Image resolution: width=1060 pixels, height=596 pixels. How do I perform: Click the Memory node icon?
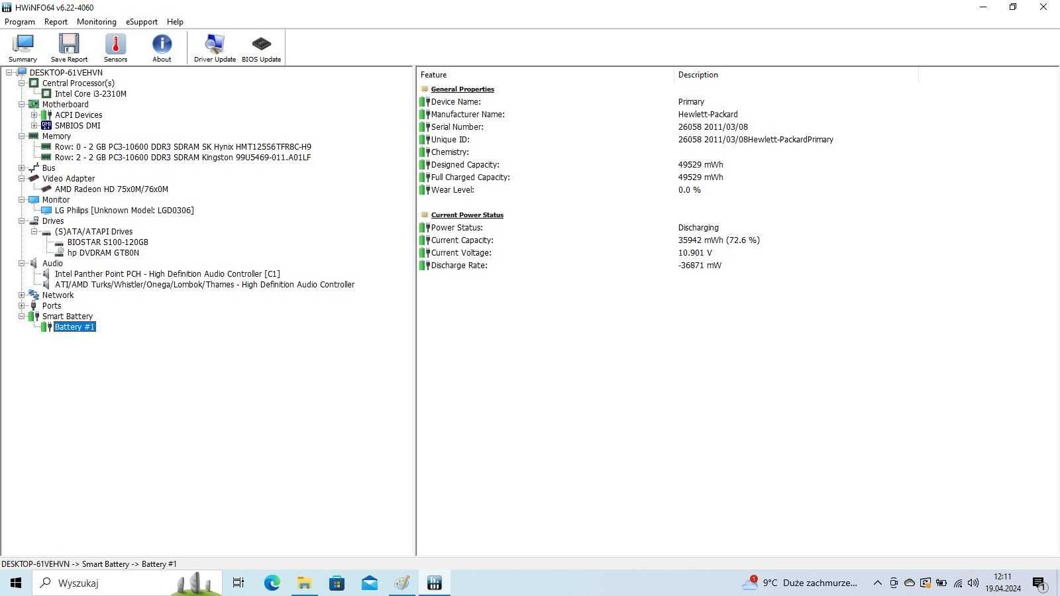click(34, 136)
